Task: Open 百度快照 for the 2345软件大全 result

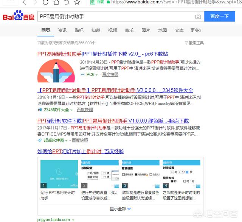Action: (x=85, y=110)
